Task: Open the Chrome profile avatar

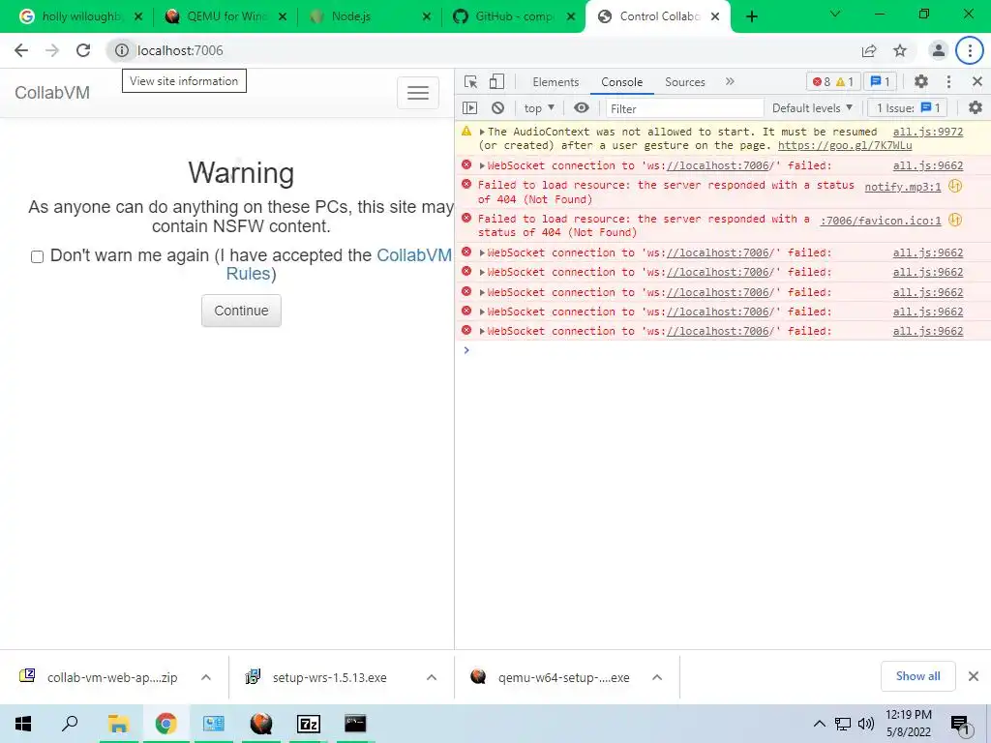Action: pyautogui.click(x=939, y=50)
